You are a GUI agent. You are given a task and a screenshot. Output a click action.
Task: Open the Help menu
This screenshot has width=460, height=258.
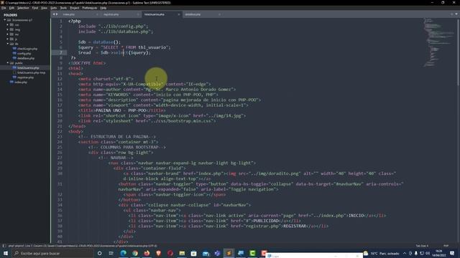pyautogui.click(x=103, y=8)
